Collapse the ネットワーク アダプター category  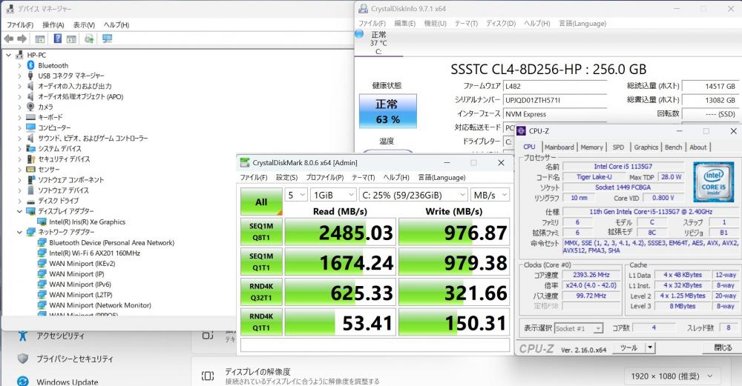tap(19, 232)
